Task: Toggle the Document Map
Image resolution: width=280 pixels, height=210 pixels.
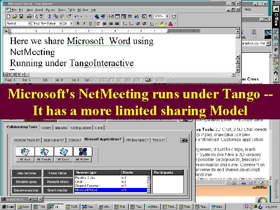Action: 144,16
